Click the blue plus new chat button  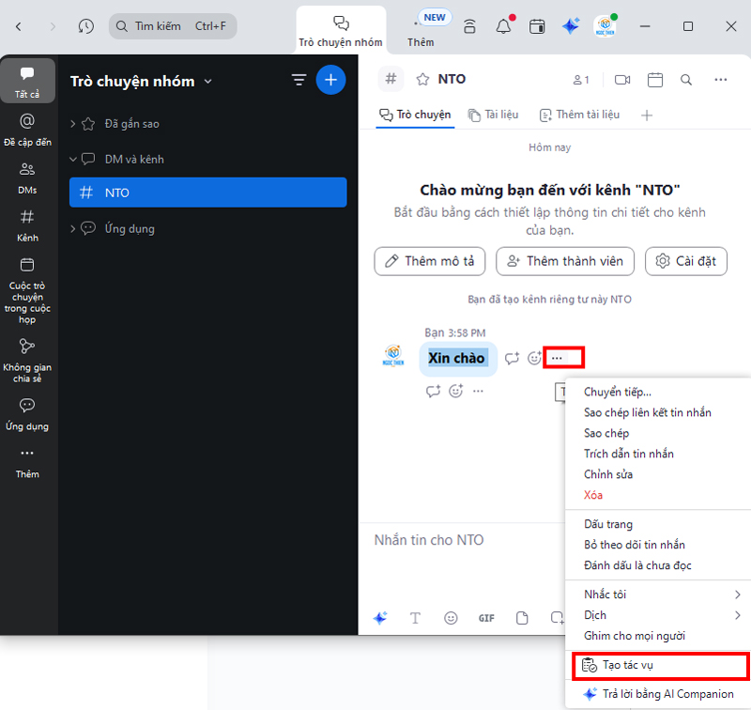coord(330,80)
